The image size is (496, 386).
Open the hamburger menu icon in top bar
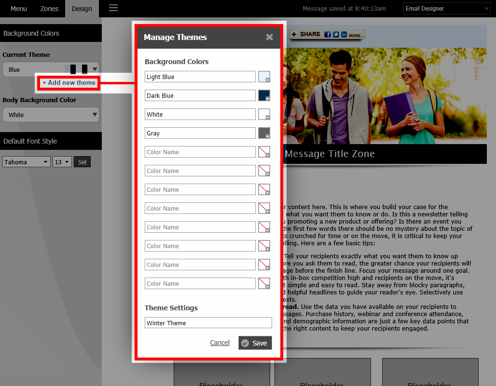[113, 8]
